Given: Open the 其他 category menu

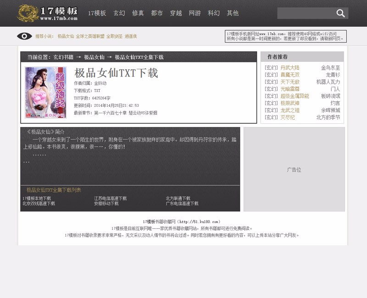Looking at the screenshot, I should click(231, 13).
